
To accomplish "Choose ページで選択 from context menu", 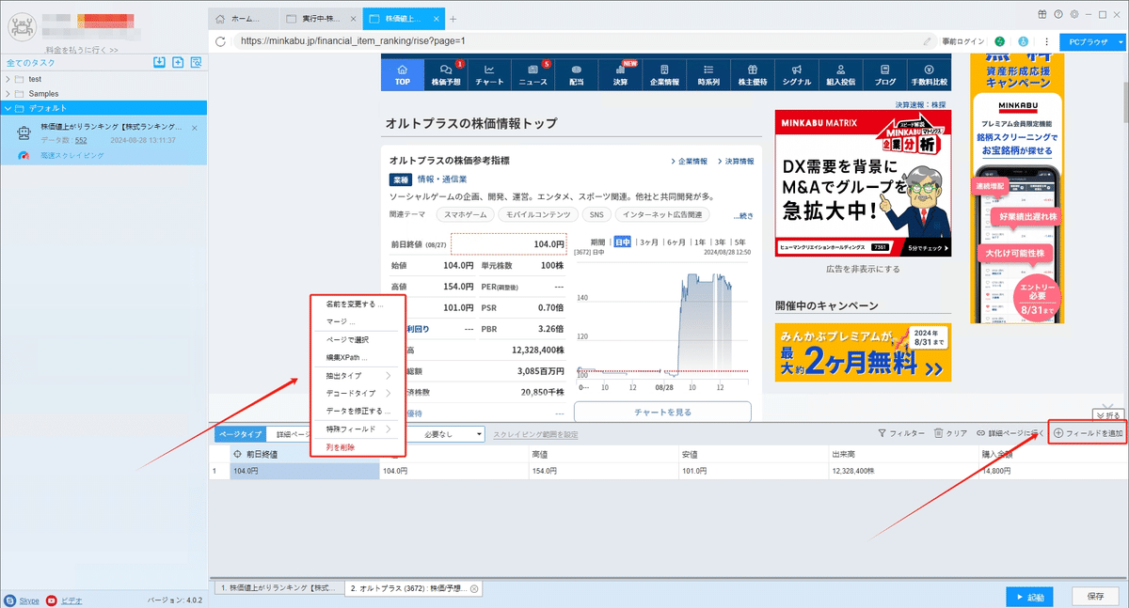I will (347, 340).
